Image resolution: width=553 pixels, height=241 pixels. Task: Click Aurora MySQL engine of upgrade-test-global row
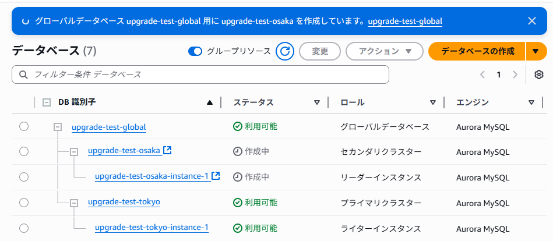click(483, 127)
